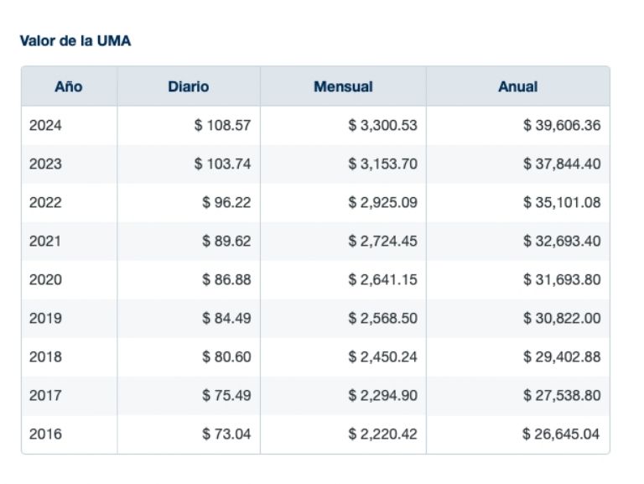Select annual value $ 26,645.04
The image size is (644, 484).
[562, 435]
